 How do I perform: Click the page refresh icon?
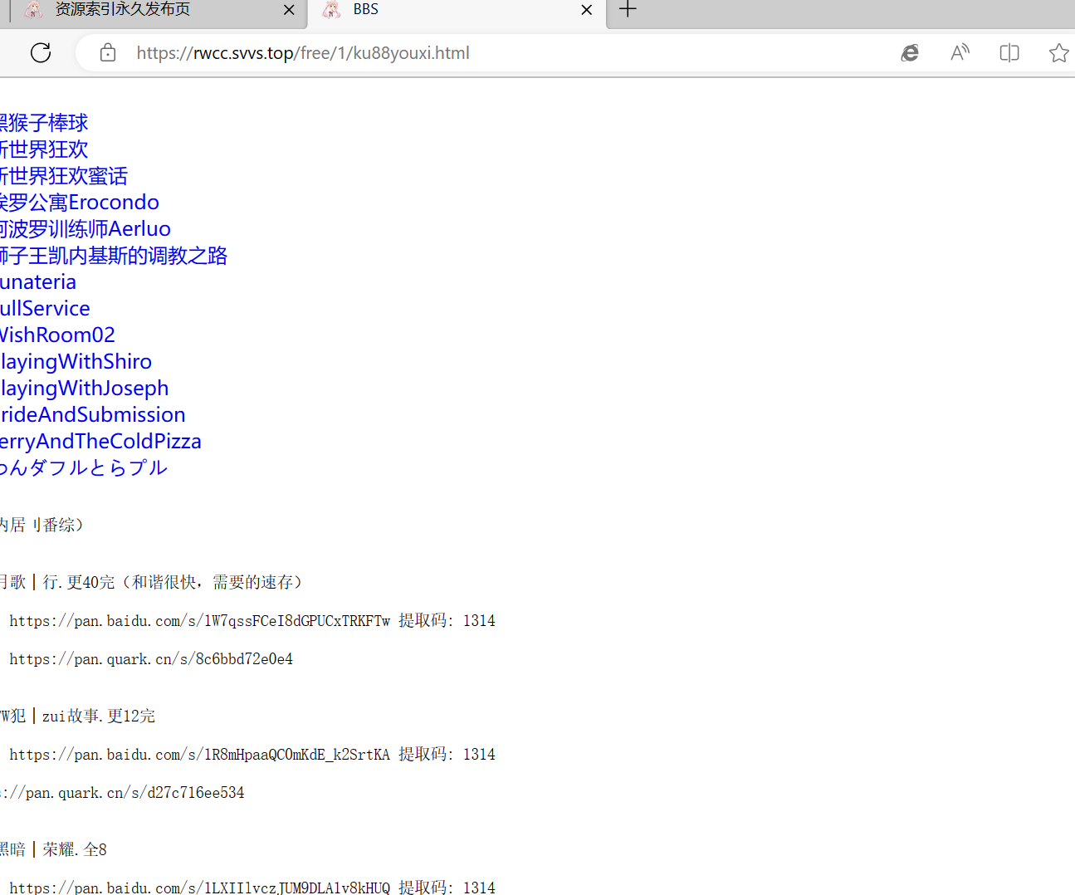41,53
